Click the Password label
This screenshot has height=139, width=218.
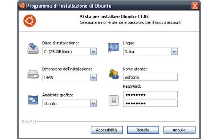(132, 86)
